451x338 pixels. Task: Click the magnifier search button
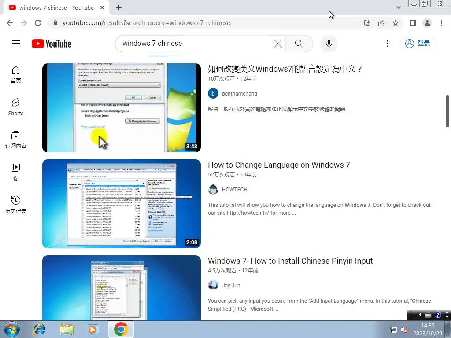tap(299, 44)
